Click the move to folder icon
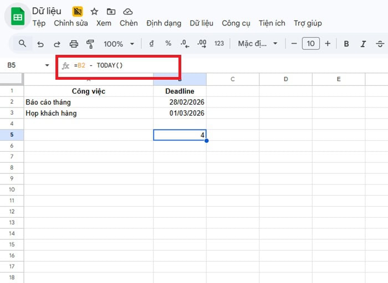Viewport: 388px width, 283px height. coord(111,12)
